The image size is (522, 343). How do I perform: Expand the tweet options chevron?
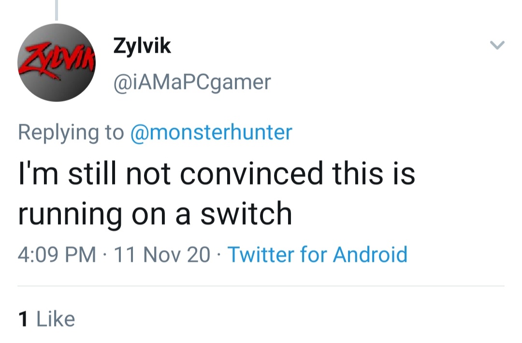497,46
